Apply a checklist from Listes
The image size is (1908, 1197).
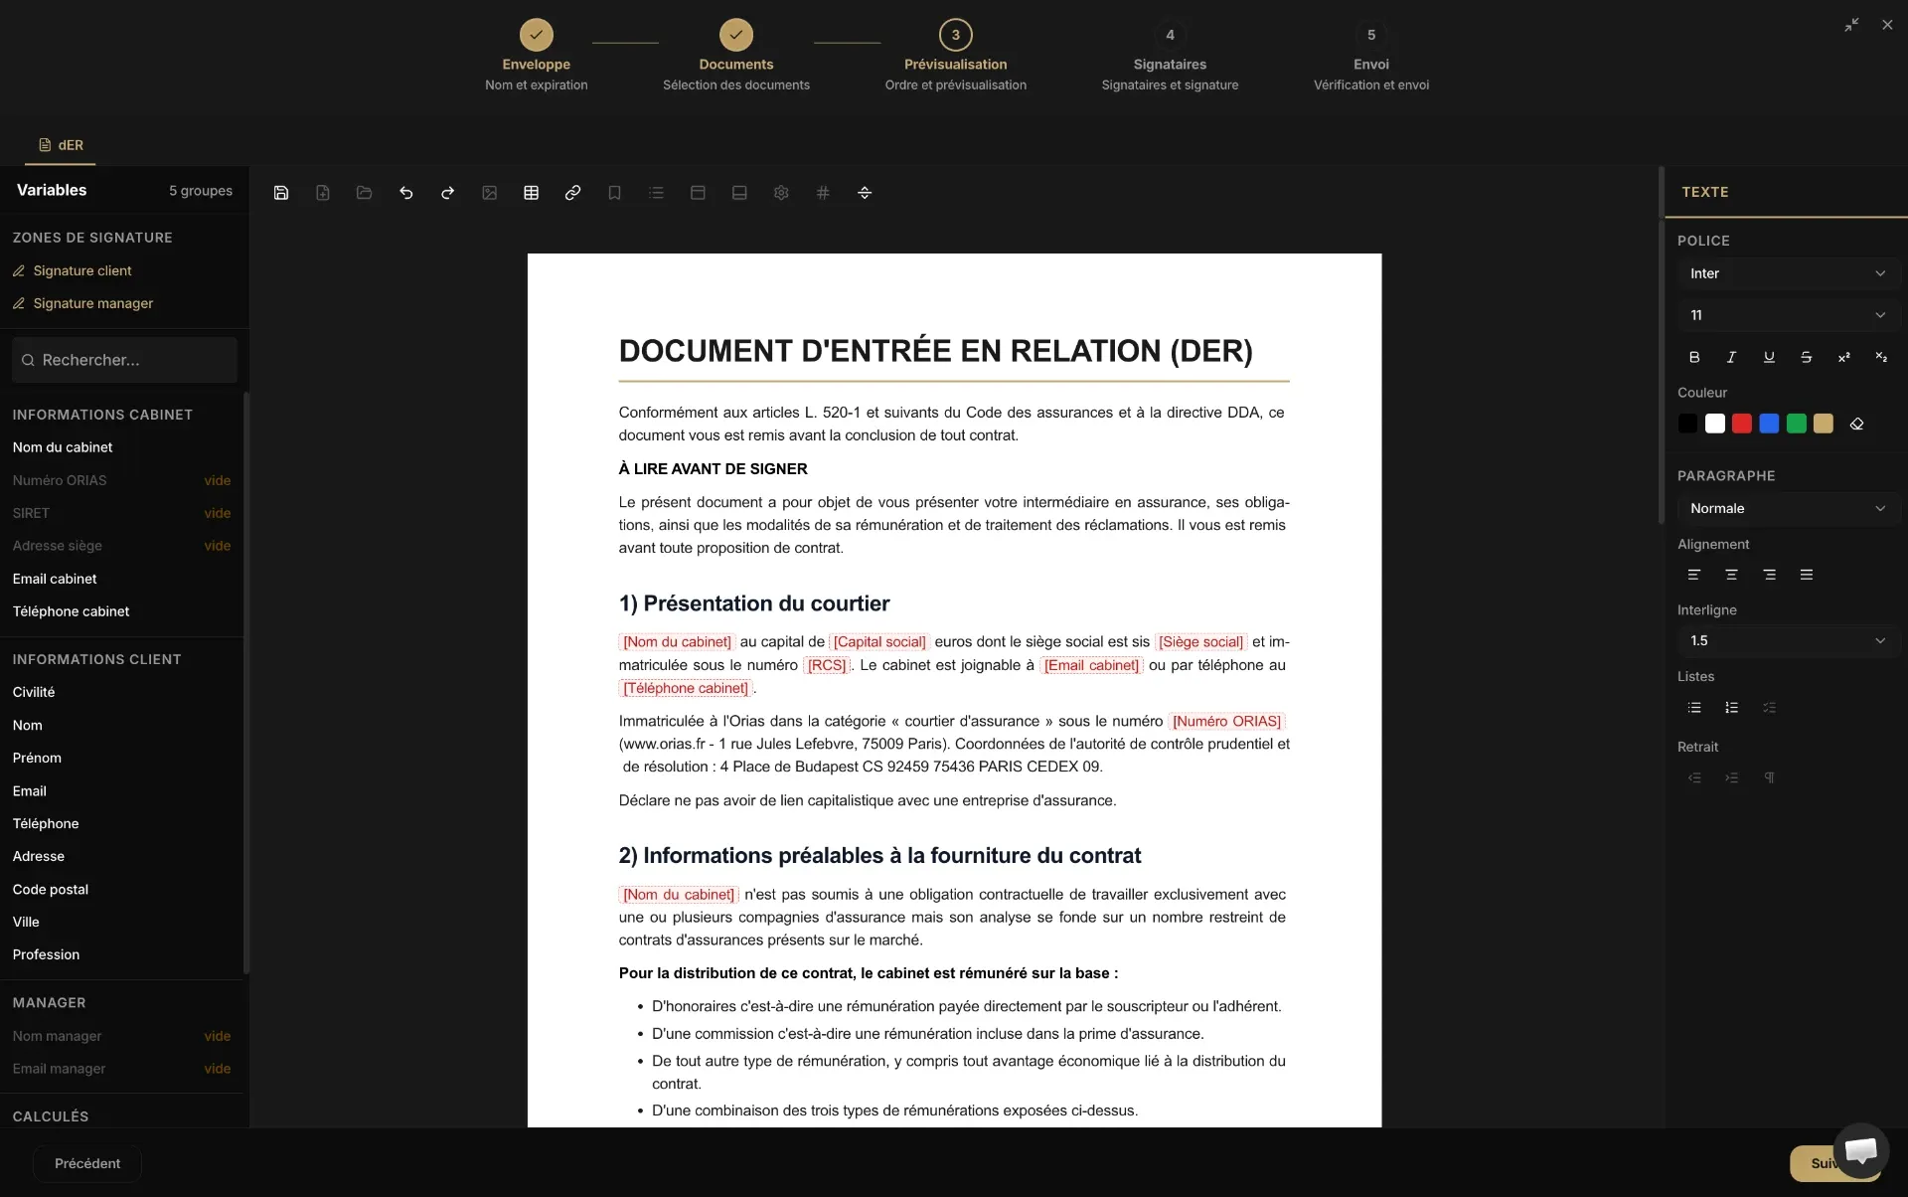pyautogui.click(x=1770, y=708)
